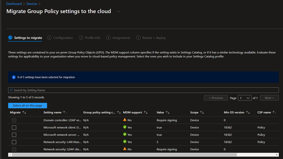The image size is (283, 159).
Task: Sort by Min OS version arrows
Action: 248,113
